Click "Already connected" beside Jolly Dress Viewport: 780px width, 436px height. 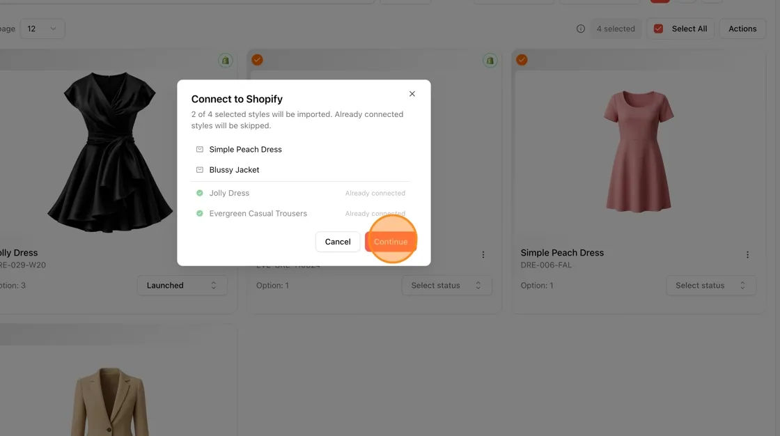click(375, 193)
